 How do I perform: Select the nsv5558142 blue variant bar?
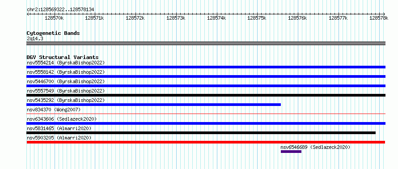206,76
